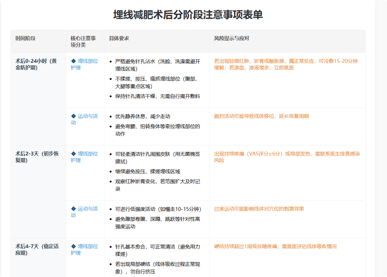Click the bullet item 优先静养休息，减少走动
Viewport: 387px width, 277px height.
(143, 116)
